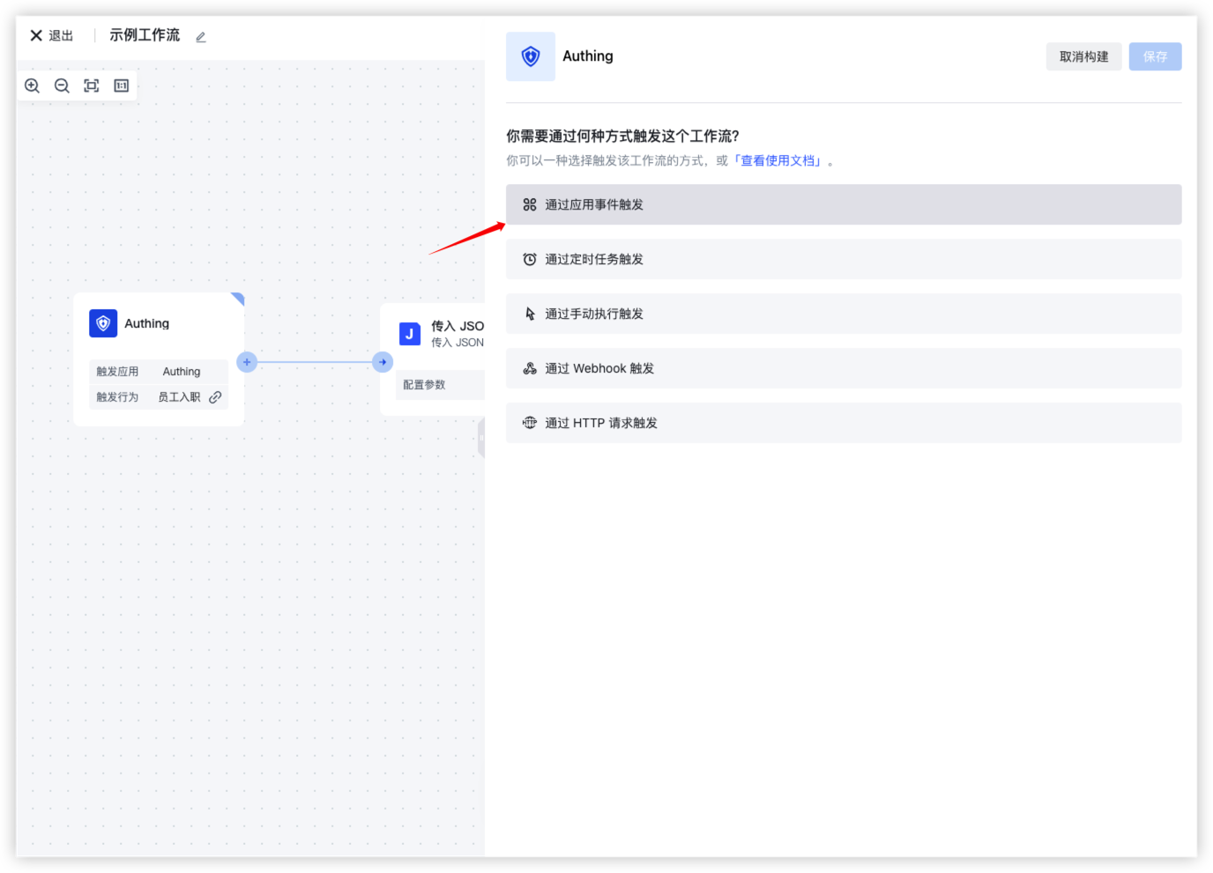Exit the editor via 退出
This screenshot has width=1213, height=873.
(x=52, y=35)
